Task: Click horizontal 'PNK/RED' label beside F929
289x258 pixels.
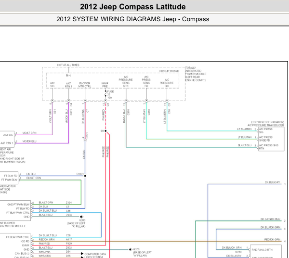Action: (x=44, y=244)
